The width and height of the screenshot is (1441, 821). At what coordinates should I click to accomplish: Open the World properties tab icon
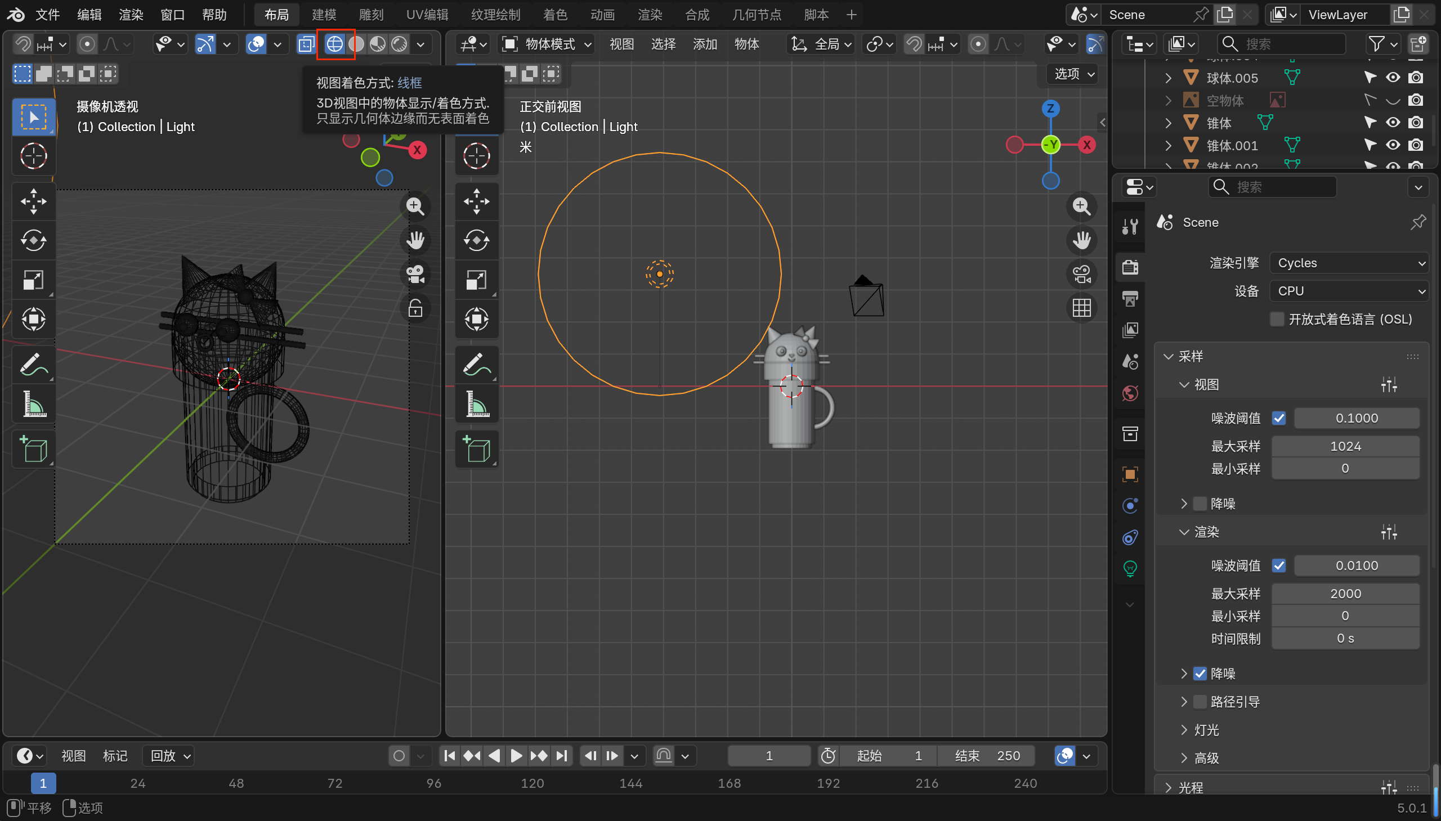pos(1130,393)
